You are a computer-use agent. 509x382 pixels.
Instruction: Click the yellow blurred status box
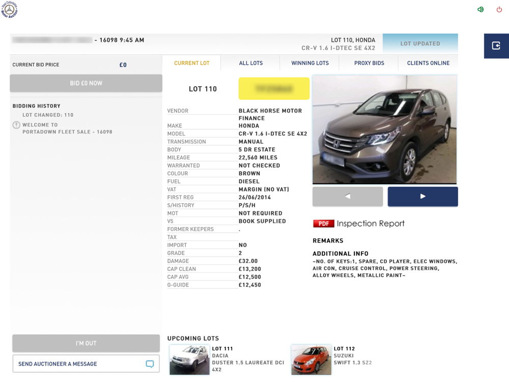(x=274, y=88)
